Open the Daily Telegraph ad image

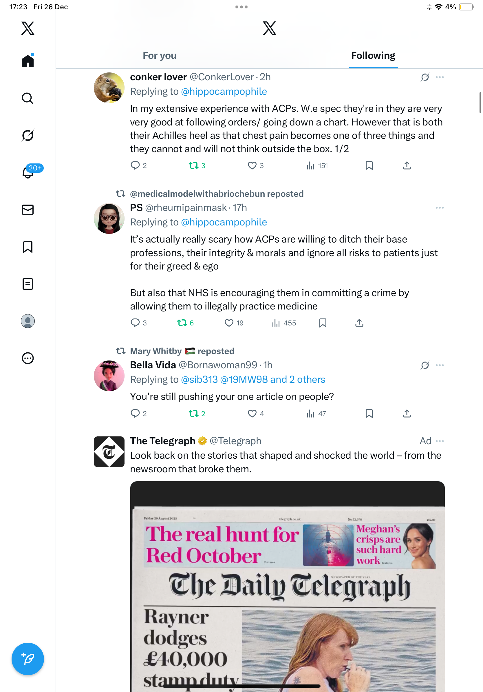[287, 586]
